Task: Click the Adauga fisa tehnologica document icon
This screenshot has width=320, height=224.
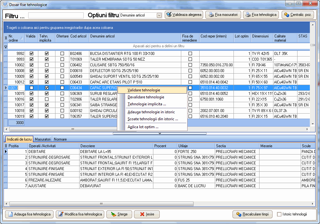Action: 10,214
